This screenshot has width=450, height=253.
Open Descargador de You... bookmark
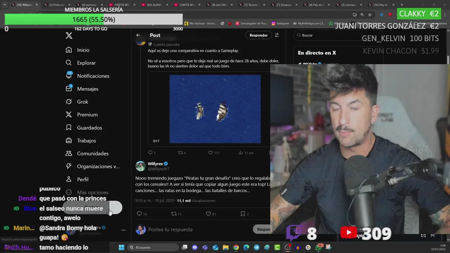point(252,24)
